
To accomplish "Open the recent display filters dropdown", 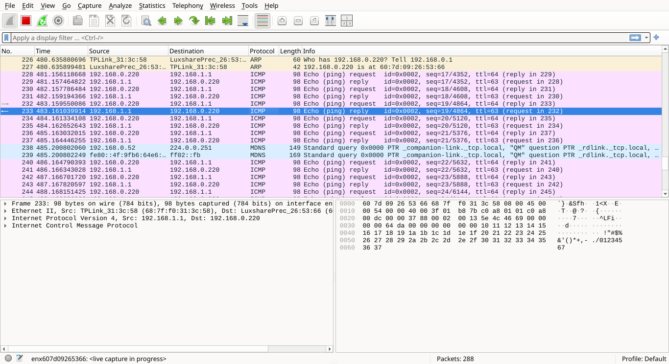I will (646, 38).
